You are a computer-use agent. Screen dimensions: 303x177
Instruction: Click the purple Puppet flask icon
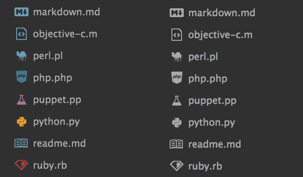point(21,99)
